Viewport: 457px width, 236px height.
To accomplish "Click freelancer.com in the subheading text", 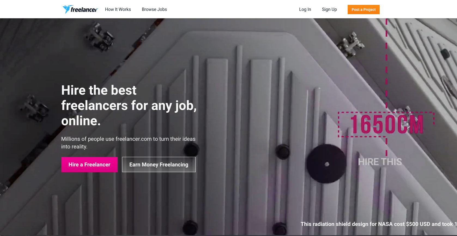I will 134,139.
